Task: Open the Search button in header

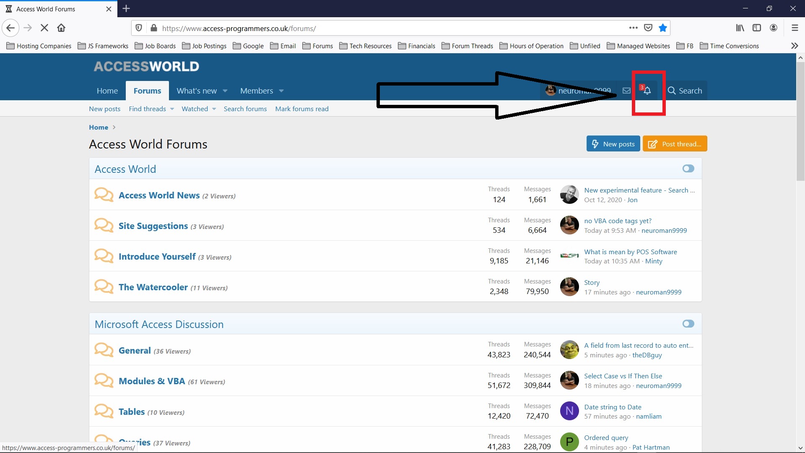Action: tap(685, 91)
